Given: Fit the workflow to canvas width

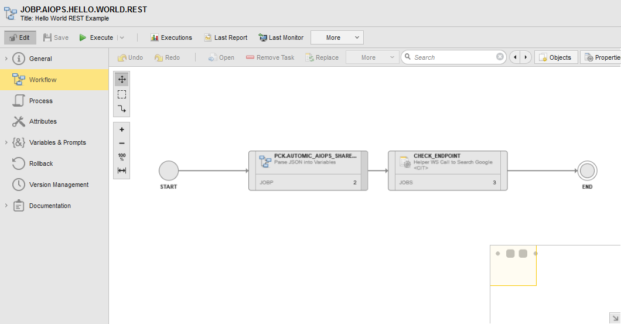Looking at the screenshot, I should pyautogui.click(x=122, y=170).
